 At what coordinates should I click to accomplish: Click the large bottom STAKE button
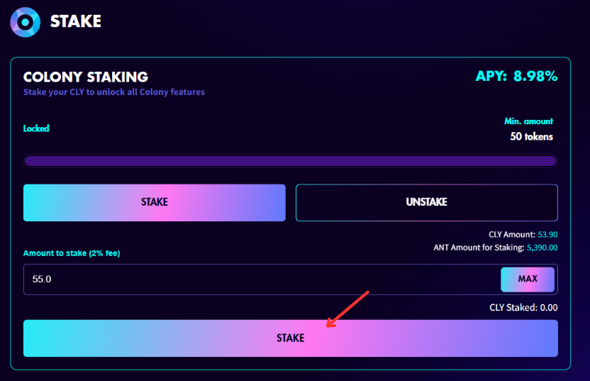tap(291, 338)
